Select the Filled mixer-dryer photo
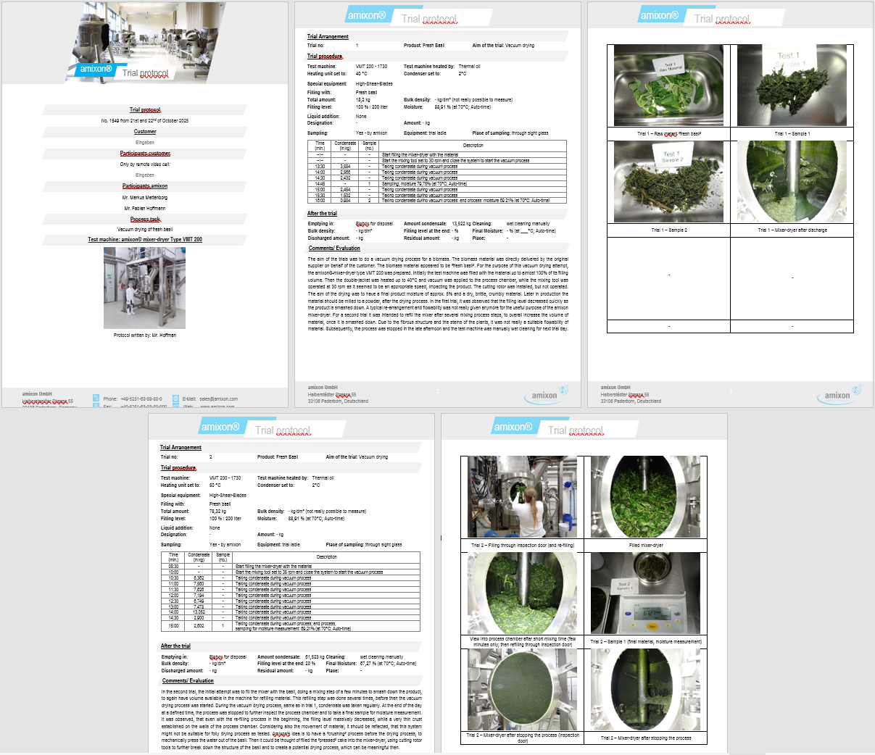 click(x=645, y=497)
